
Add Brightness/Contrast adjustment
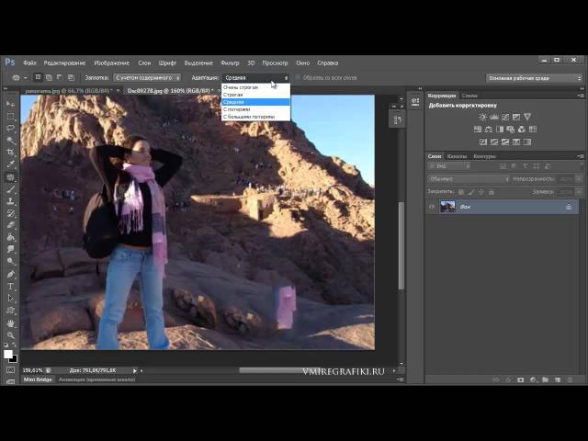click(482, 117)
